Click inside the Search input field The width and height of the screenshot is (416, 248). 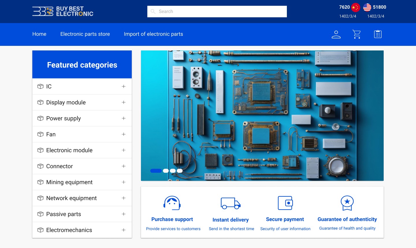[x=217, y=11]
